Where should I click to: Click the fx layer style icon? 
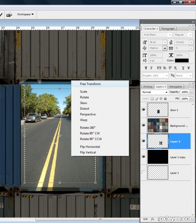click(x=153, y=219)
